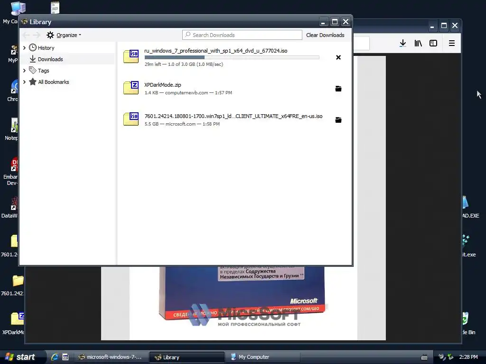Image resolution: width=486 pixels, height=364 pixels.
Task: Launch Internet Explorer from quick launch
Action: [55, 357]
